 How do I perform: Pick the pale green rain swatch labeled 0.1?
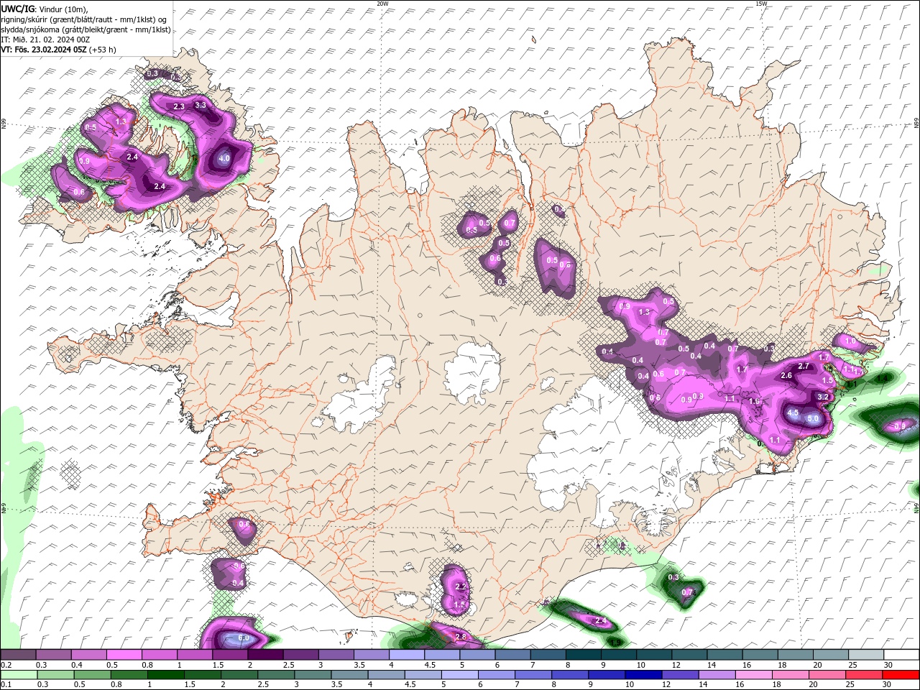click(x=19, y=674)
